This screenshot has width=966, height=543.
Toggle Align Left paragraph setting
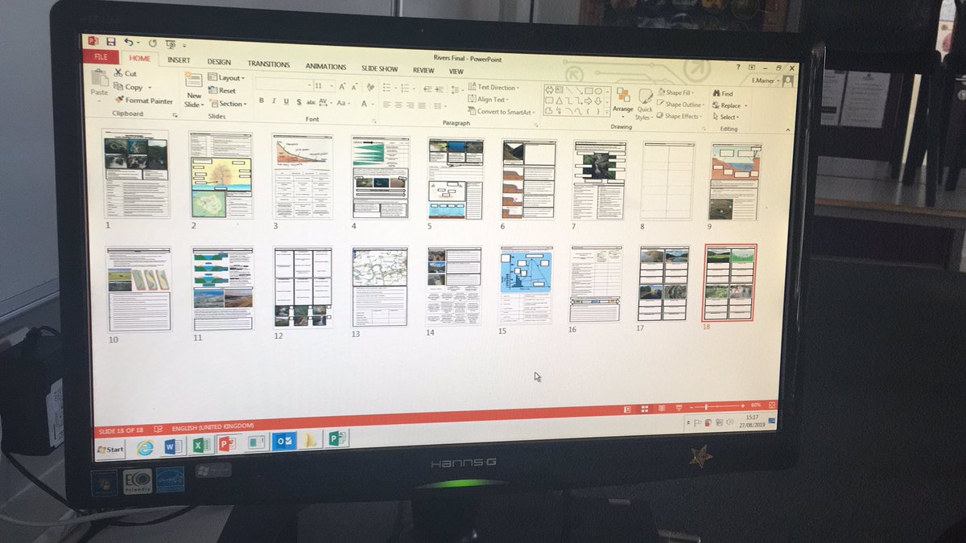386,105
